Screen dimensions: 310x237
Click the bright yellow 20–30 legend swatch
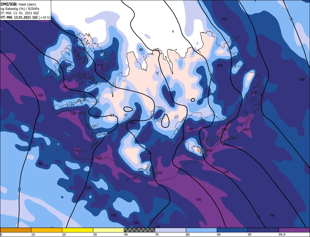(x=77, y=230)
